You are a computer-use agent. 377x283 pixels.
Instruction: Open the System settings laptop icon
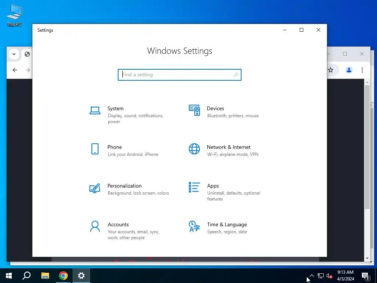tap(95, 111)
